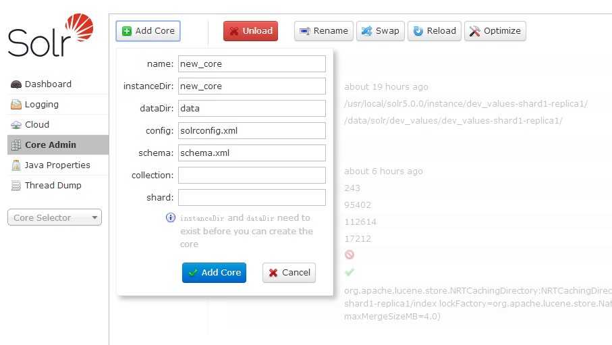Click the Cloud icon in sidebar
The width and height of the screenshot is (612, 345).
coord(16,125)
